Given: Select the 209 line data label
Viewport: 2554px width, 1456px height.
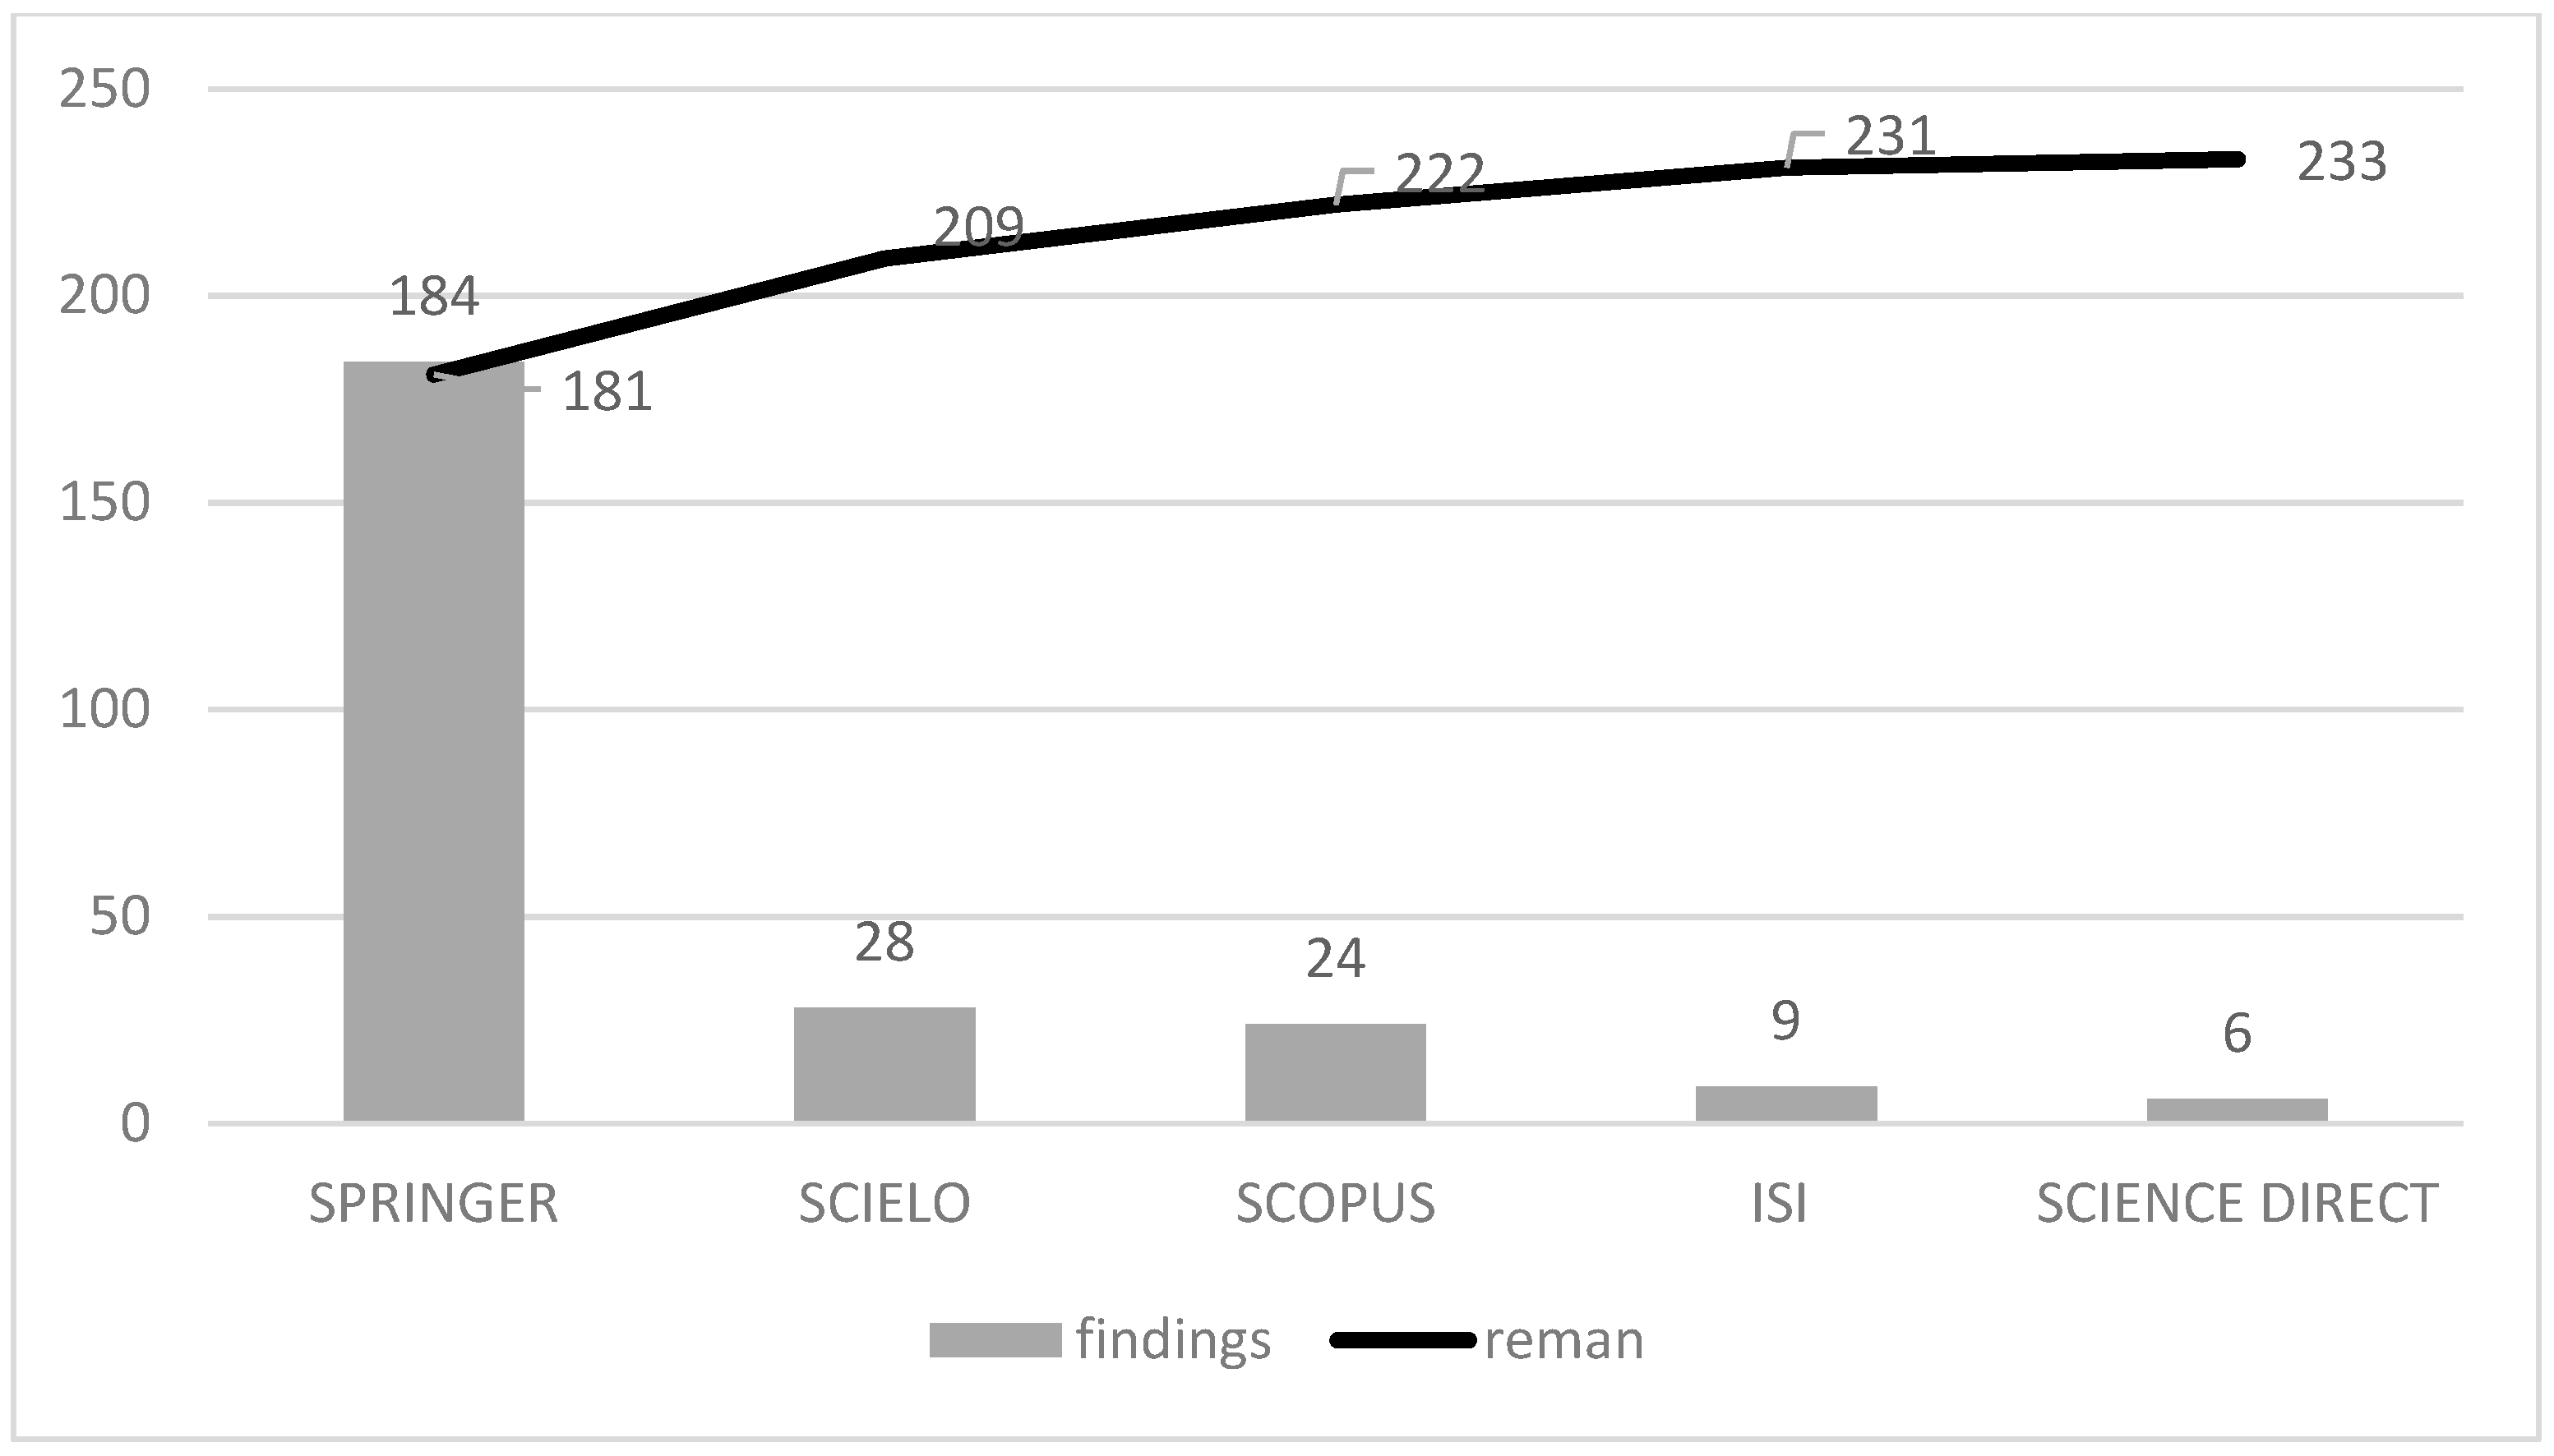Looking at the screenshot, I should (978, 228).
